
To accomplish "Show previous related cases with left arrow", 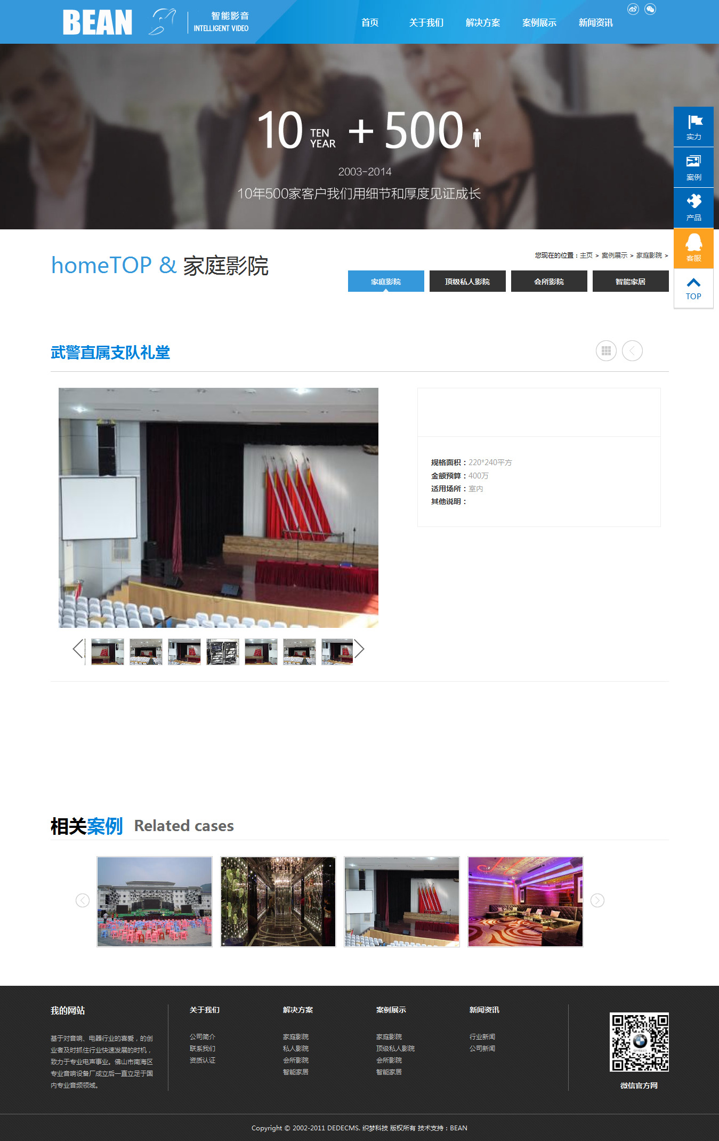I will tap(83, 900).
